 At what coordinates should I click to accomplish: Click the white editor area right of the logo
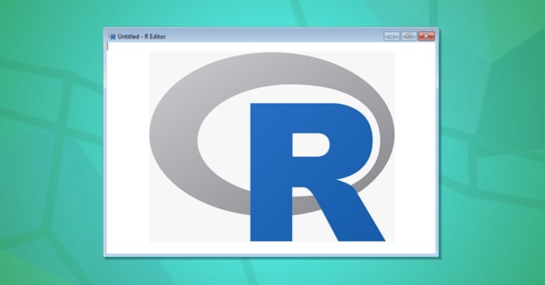(415, 147)
